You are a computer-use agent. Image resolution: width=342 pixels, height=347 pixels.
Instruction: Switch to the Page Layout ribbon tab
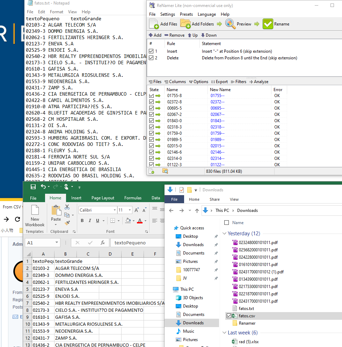(103, 198)
